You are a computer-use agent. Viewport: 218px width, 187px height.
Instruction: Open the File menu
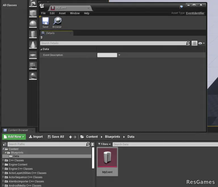[43, 13]
